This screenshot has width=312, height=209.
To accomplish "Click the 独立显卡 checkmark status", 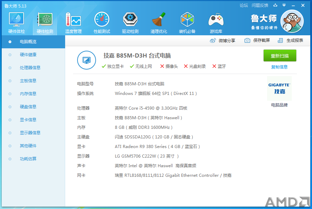I will click(x=112, y=66).
